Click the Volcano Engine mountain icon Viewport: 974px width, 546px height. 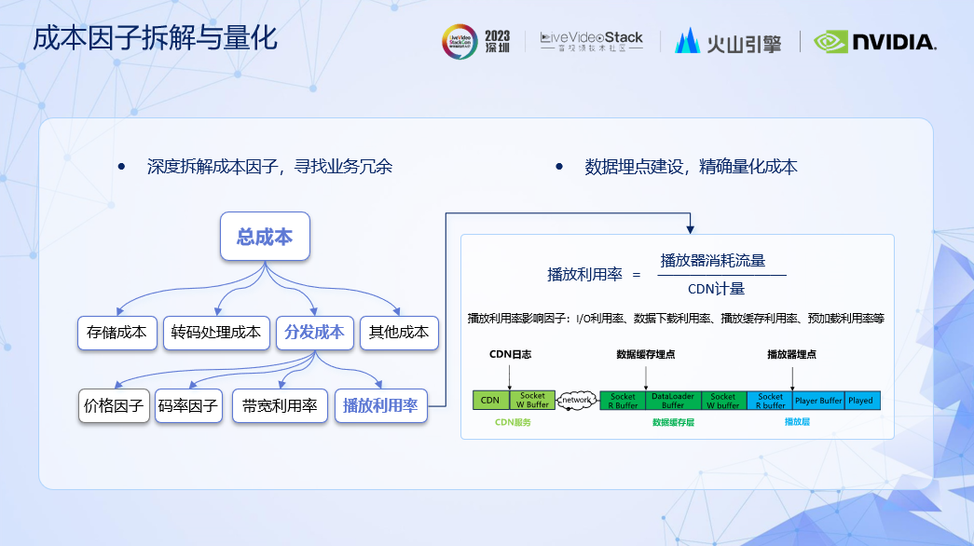click(688, 41)
